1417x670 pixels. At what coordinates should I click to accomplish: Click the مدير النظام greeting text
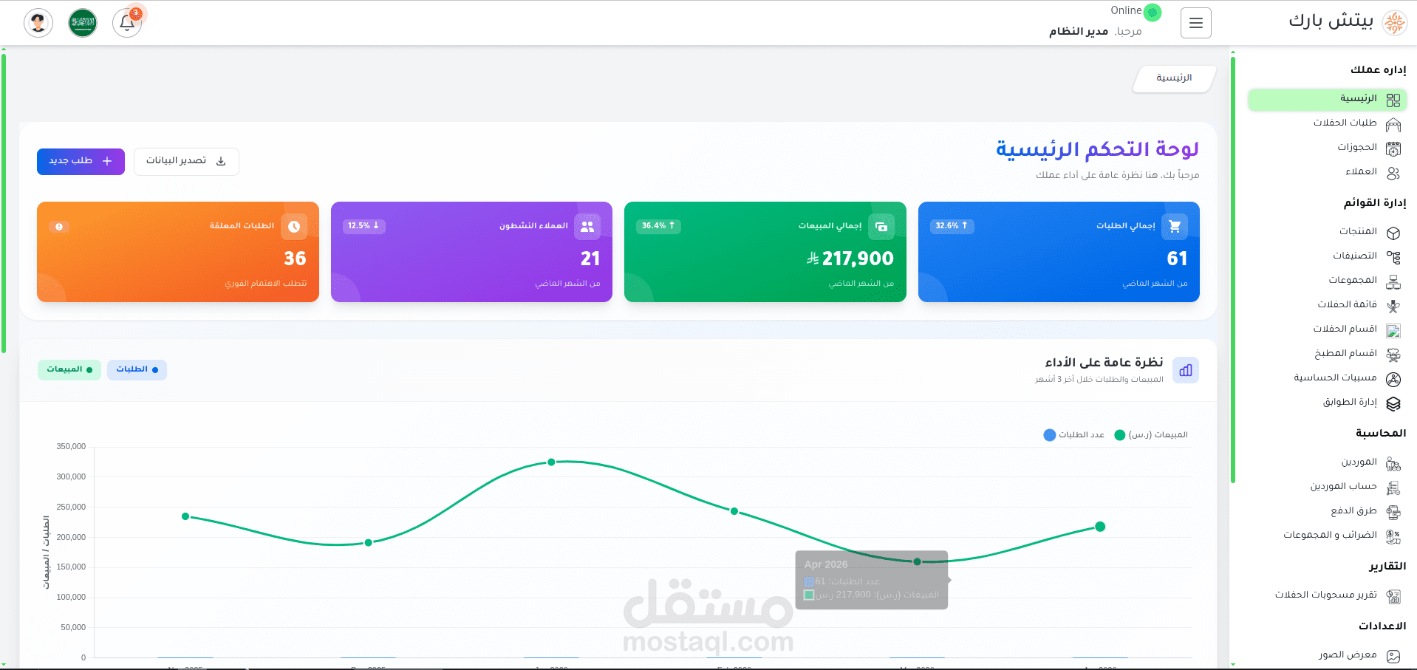click(x=1079, y=32)
